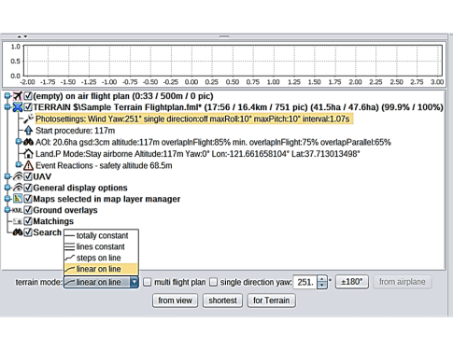Screen dimensions: 453x350
Task: Click the ±180° button
Action: 352,282
